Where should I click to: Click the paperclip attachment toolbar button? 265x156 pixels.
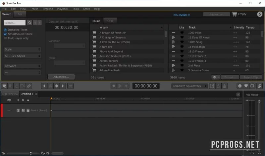[29, 86]
